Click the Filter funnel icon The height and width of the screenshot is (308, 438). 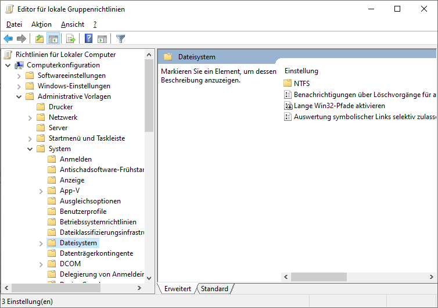pos(120,39)
